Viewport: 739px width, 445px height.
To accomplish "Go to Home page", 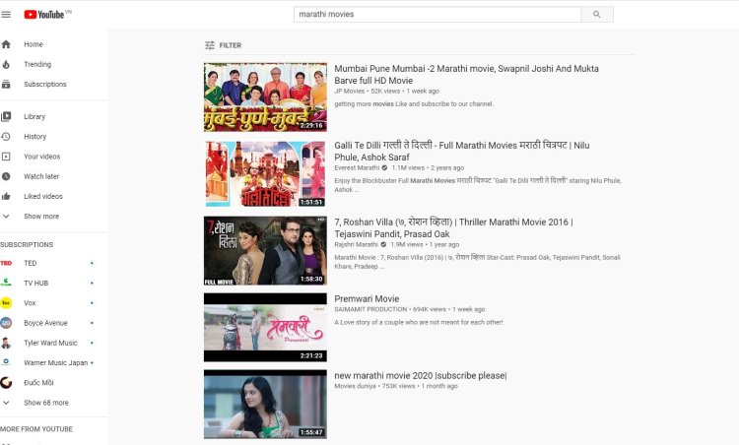I will pos(34,44).
